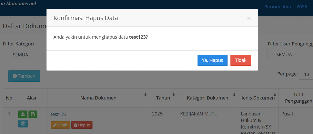Click the green download icon for test123
Screen dimensions: 313x134
click(23, 114)
